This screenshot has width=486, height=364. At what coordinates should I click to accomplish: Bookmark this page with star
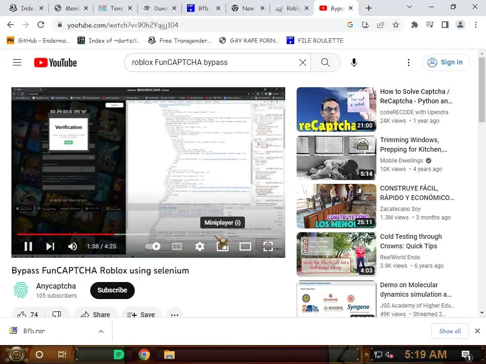tap(396, 25)
